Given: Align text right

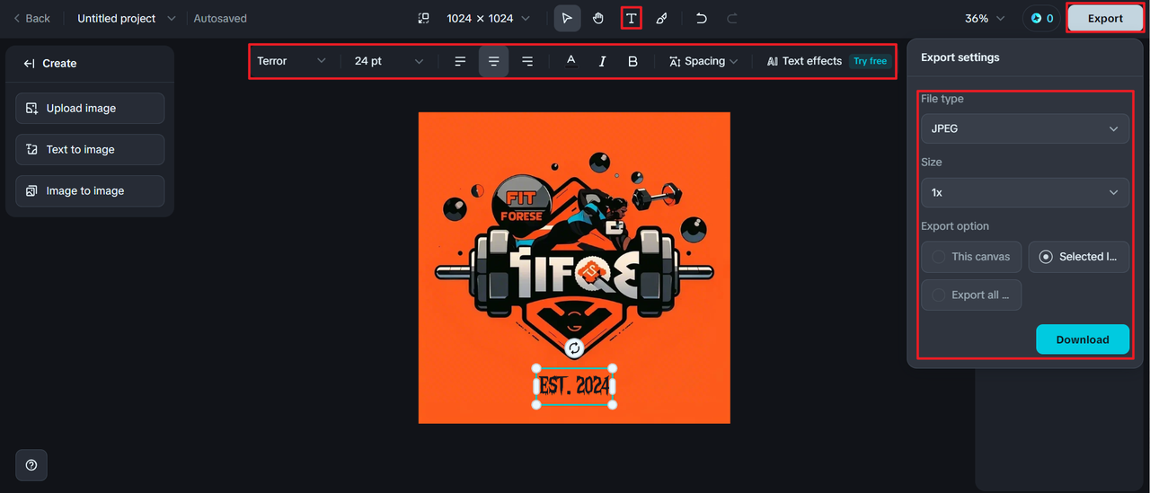Looking at the screenshot, I should tap(527, 61).
